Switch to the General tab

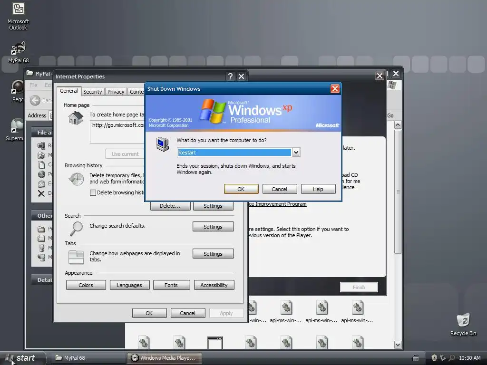tap(68, 91)
